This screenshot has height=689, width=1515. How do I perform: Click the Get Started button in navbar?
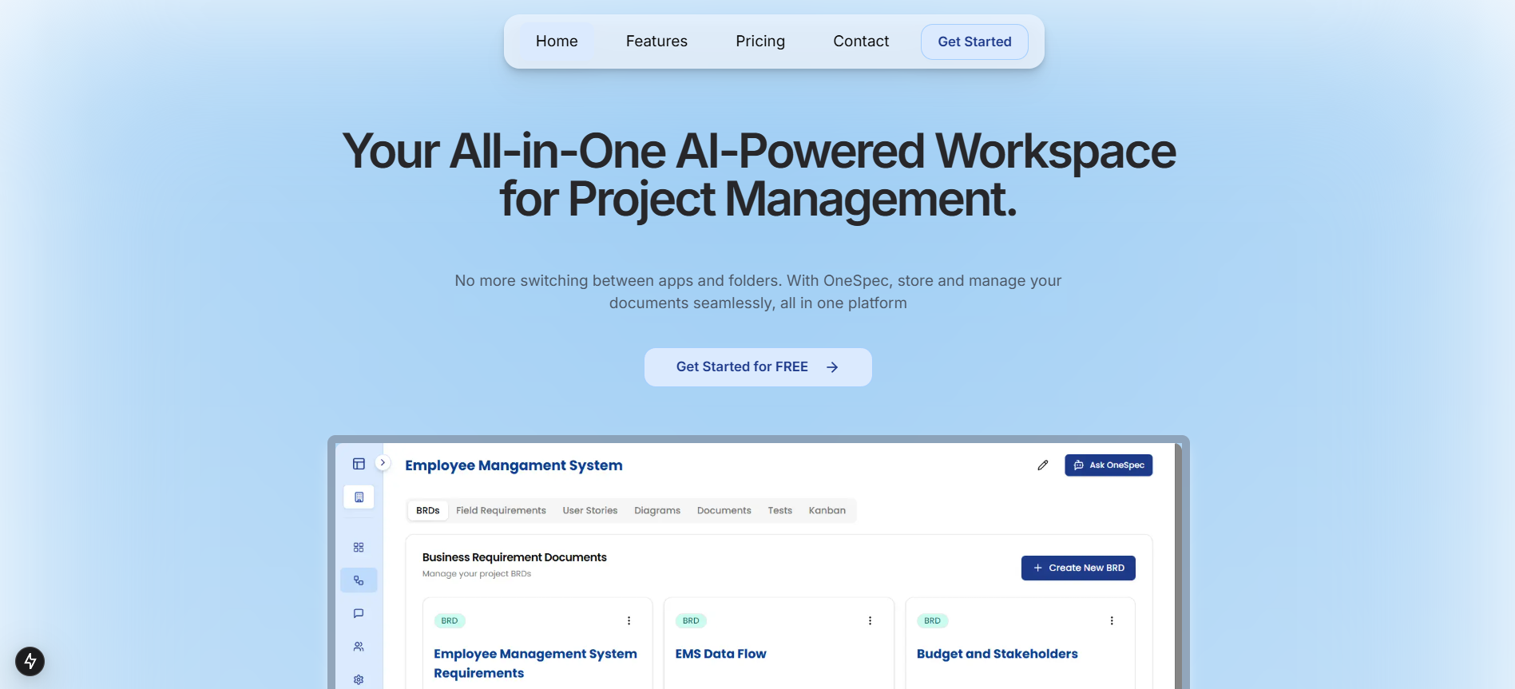(x=974, y=42)
